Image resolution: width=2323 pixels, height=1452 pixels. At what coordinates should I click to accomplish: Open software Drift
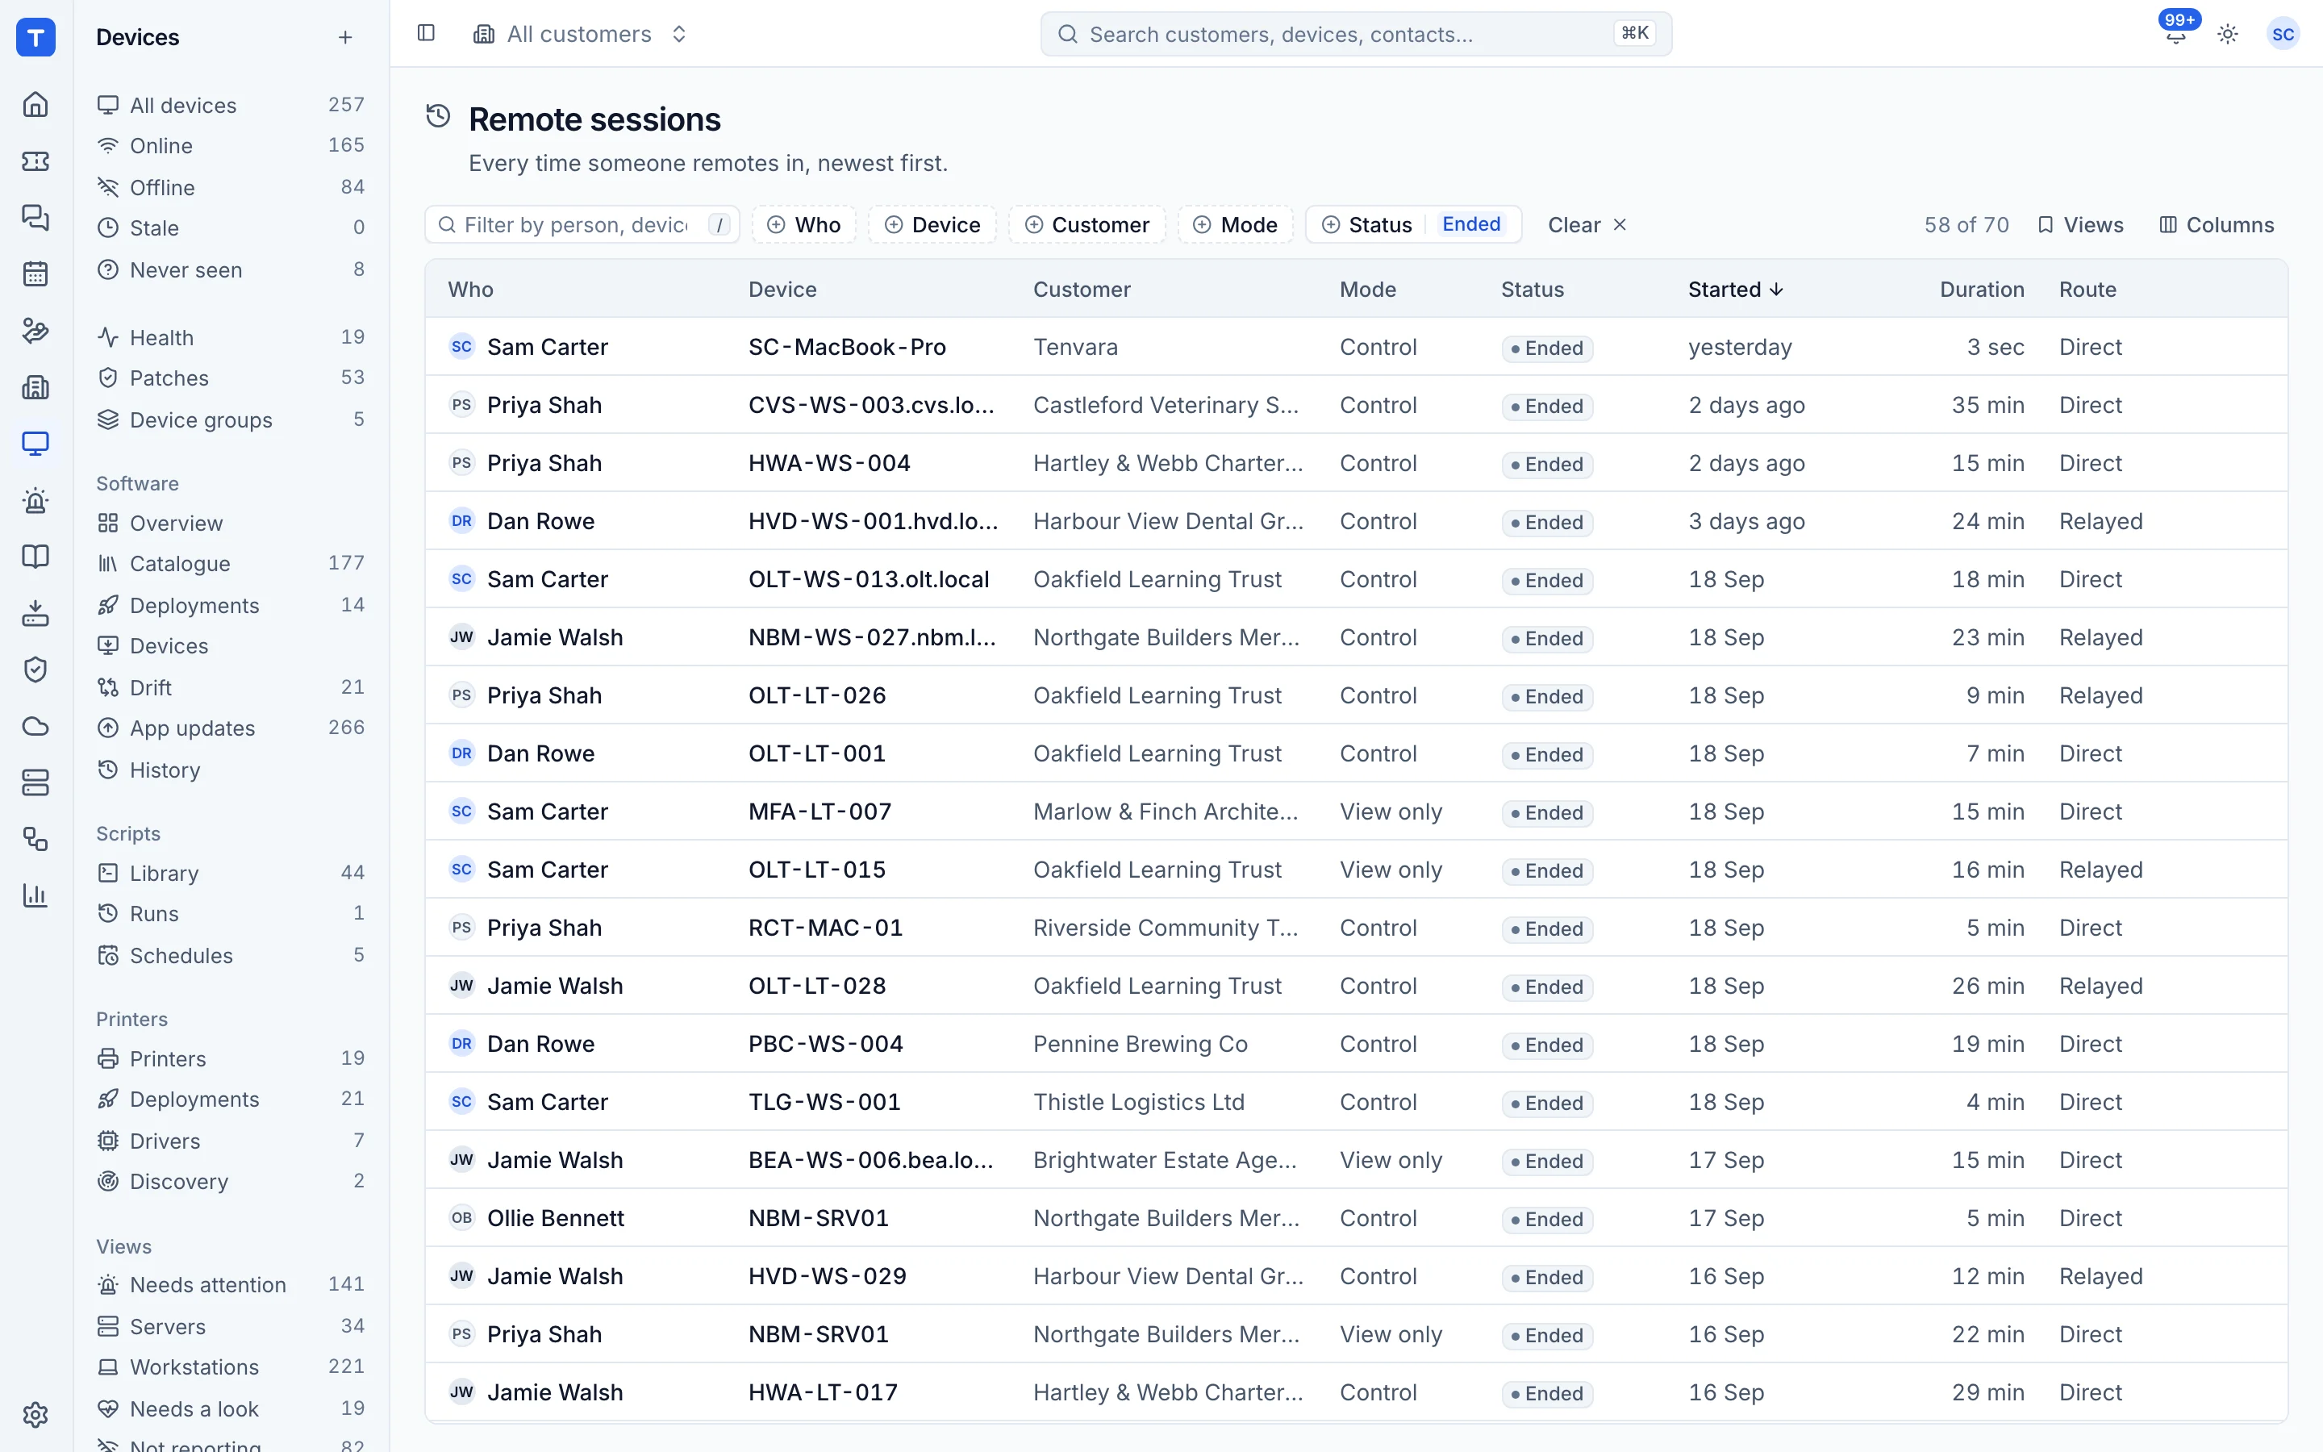[x=231, y=686]
